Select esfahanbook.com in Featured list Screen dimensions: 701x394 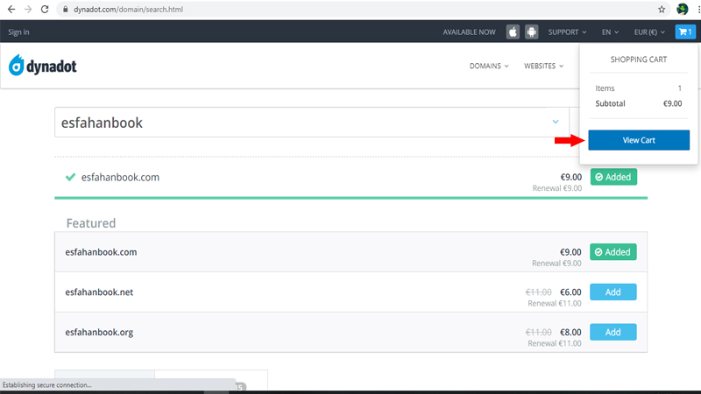point(101,252)
